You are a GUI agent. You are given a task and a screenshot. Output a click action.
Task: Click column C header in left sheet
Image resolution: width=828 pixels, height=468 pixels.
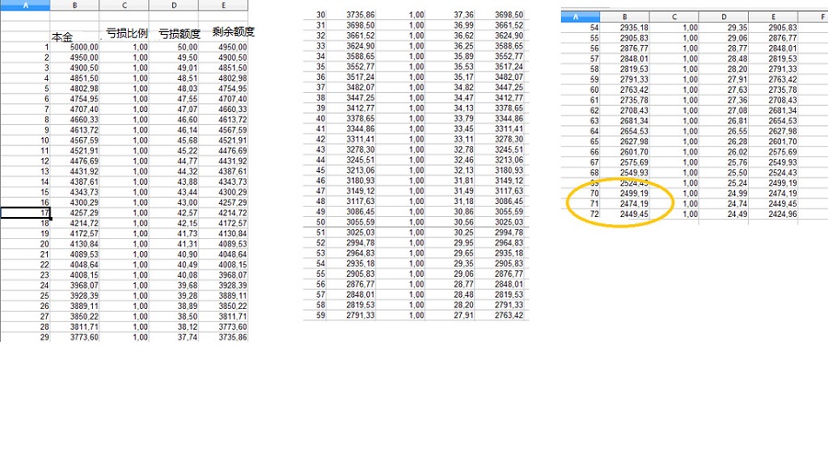point(124,6)
